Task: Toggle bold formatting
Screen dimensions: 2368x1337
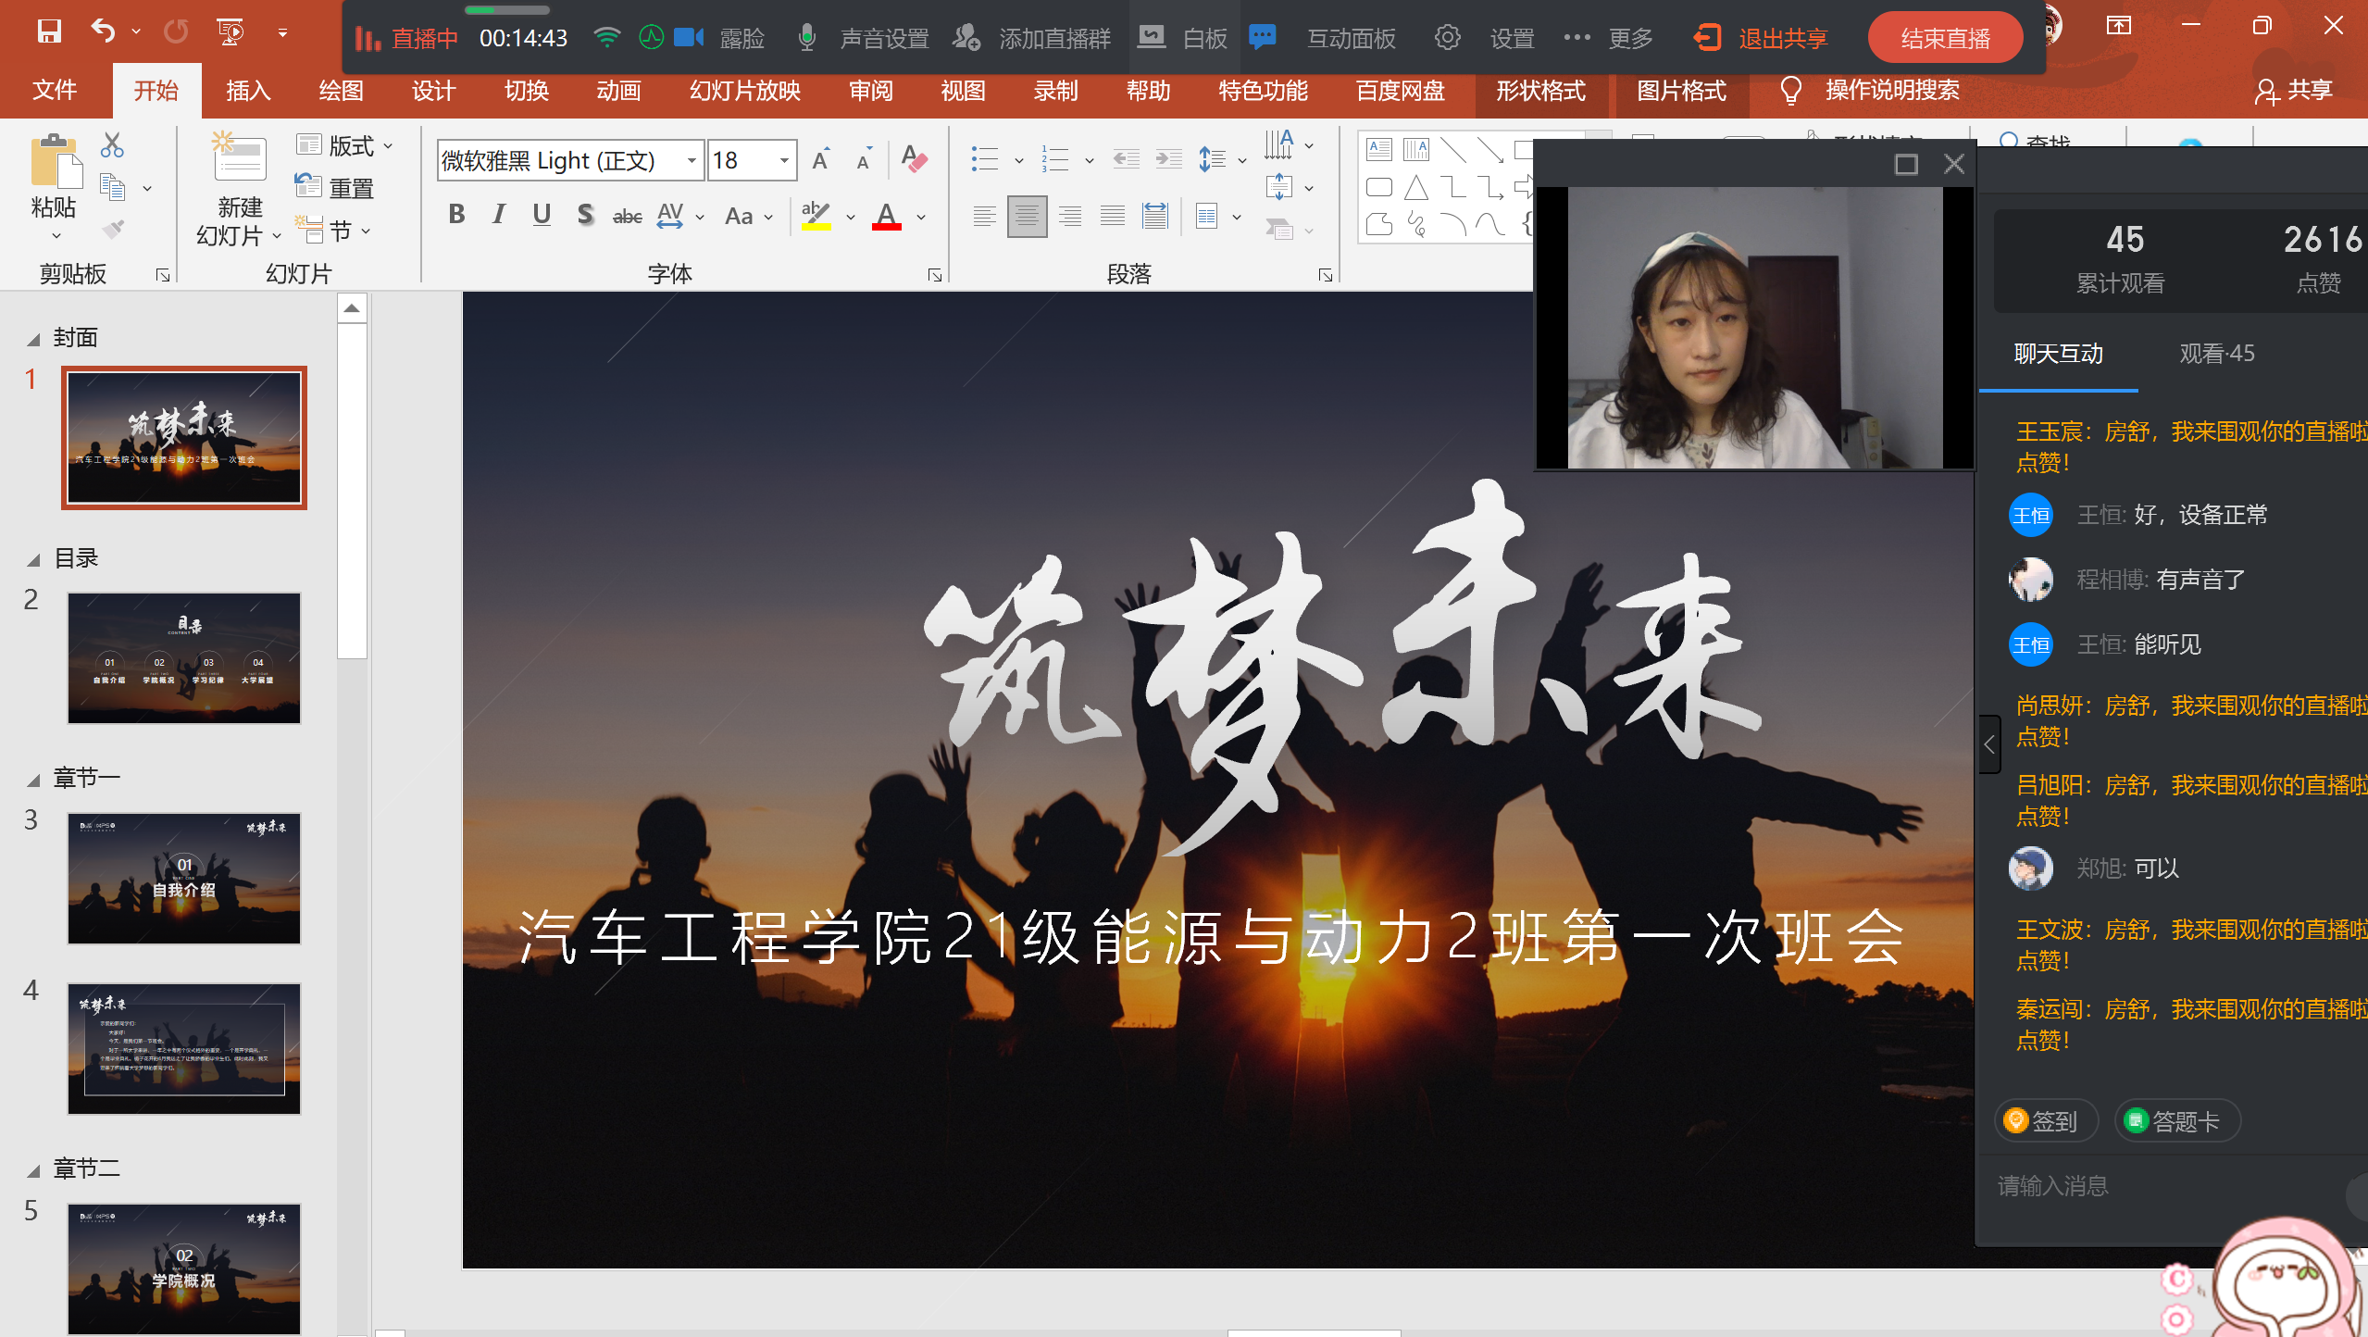Action: pos(456,215)
